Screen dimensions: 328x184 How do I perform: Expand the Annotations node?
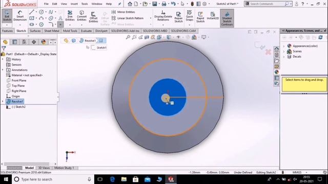point(3,70)
